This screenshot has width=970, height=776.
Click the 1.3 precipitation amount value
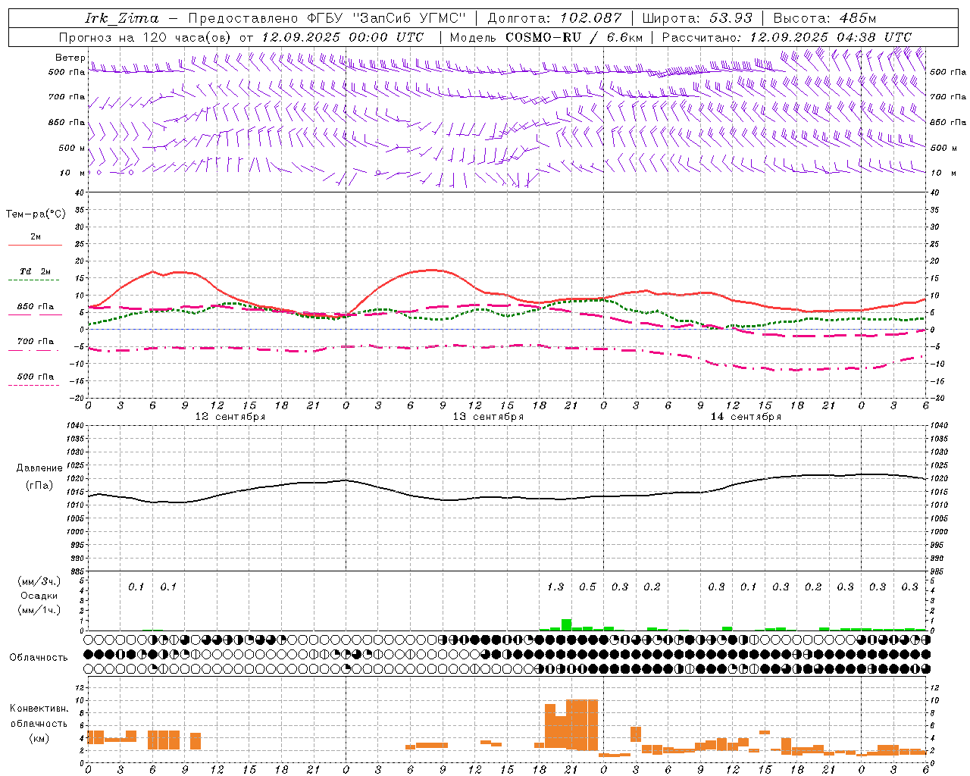pos(555,587)
